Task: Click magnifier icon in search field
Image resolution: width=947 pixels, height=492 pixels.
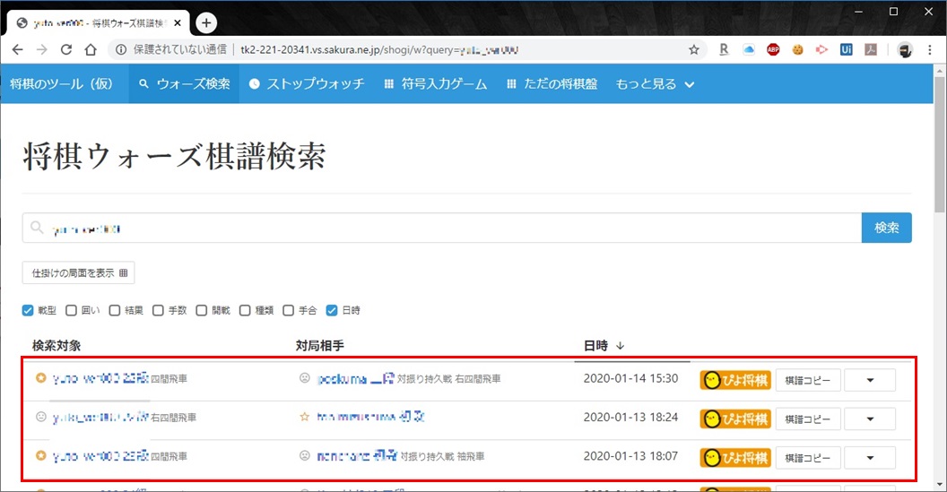Action: (37, 228)
